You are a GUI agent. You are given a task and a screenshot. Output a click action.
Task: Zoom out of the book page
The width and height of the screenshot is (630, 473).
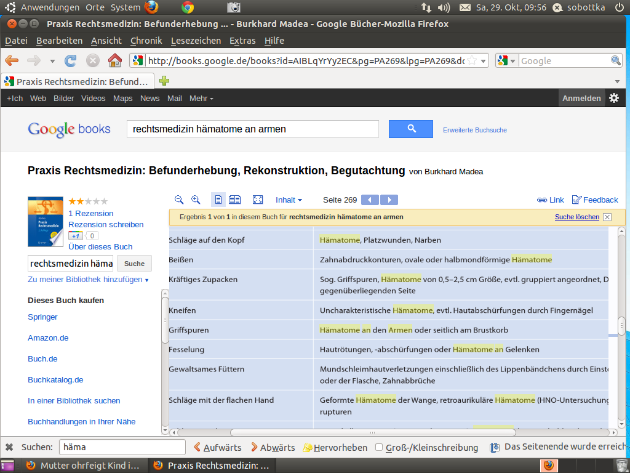pos(179,200)
